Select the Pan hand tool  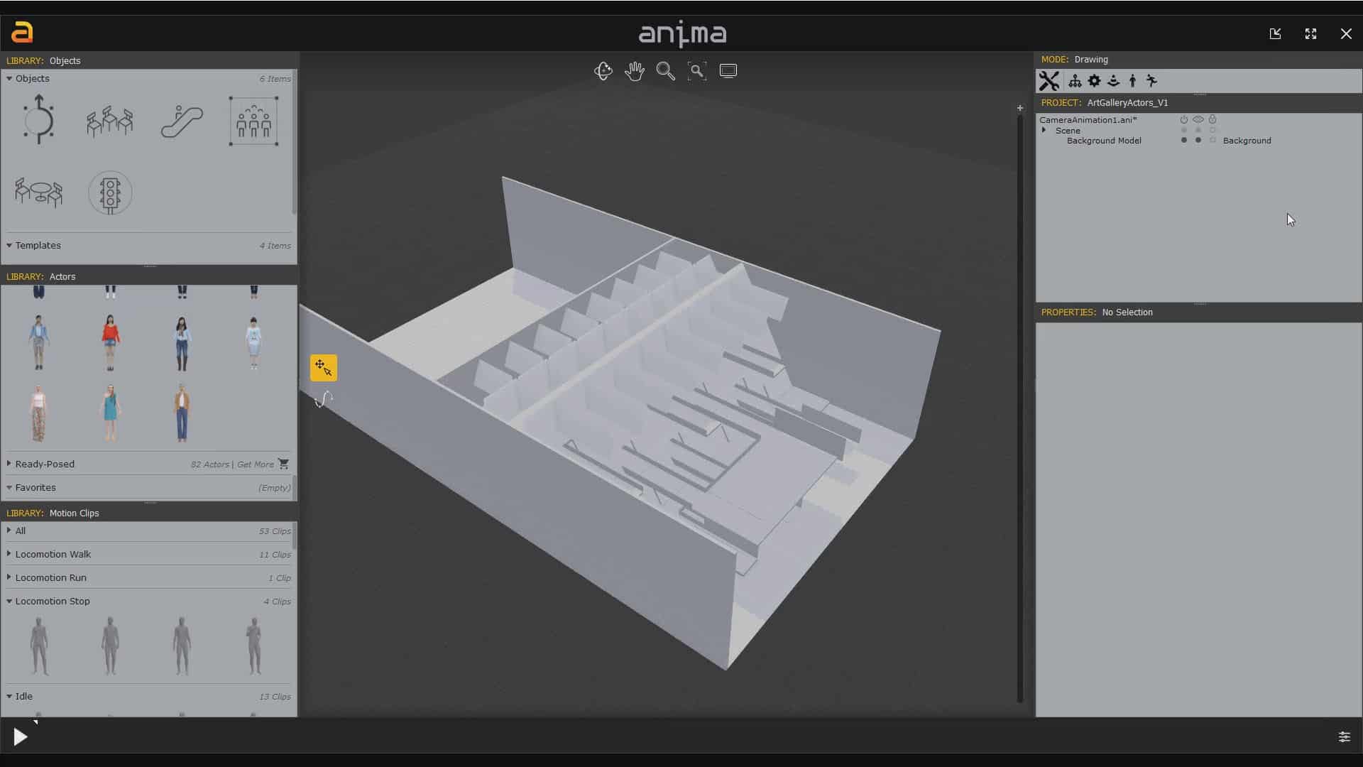(x=634, y=71)
